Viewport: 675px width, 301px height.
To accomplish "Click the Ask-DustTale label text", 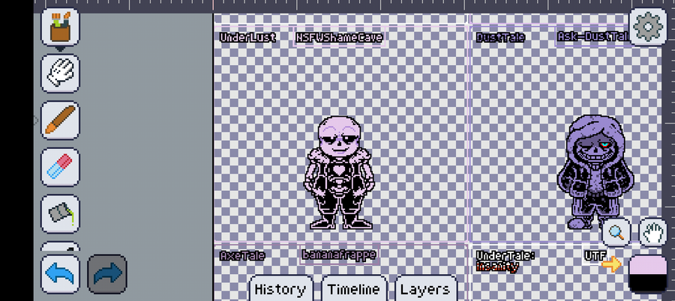I will point(593,37).
